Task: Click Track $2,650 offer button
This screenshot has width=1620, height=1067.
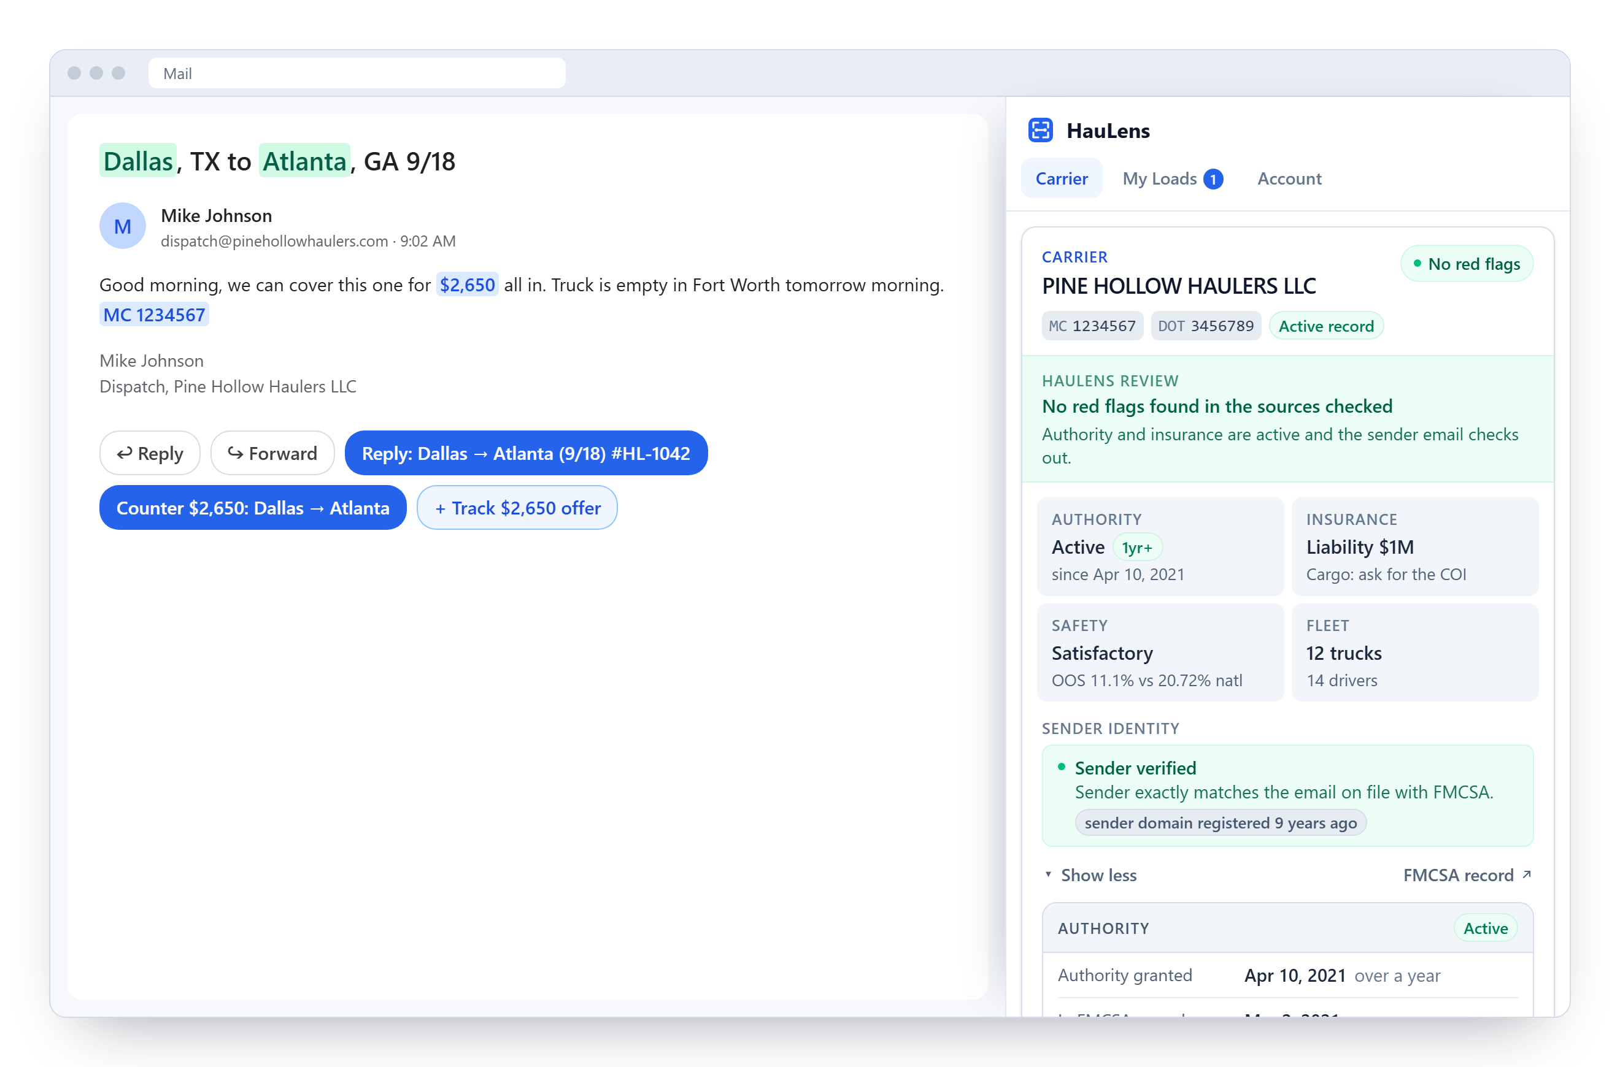Action: click(x=517, y=508)
